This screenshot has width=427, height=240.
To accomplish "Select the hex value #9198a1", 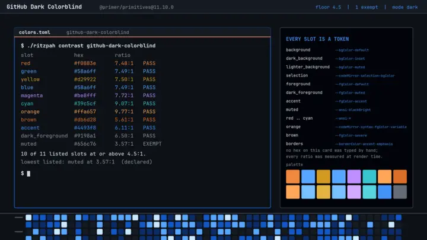I will pos(85,136).
